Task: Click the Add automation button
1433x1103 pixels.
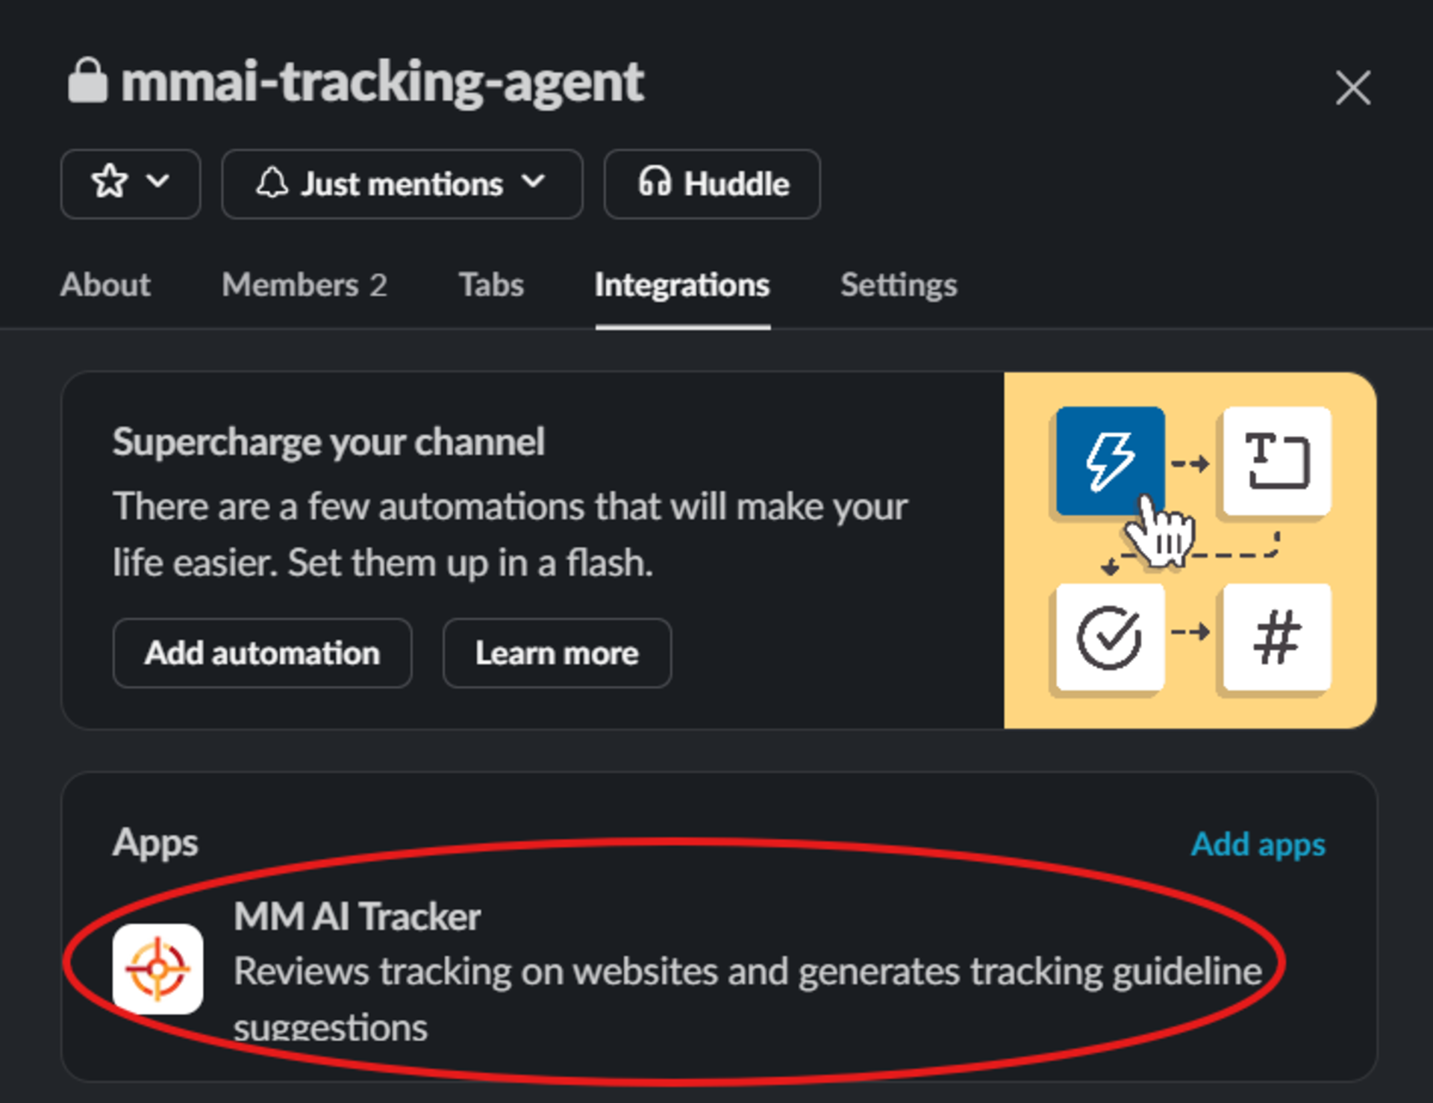Action: 262,653
